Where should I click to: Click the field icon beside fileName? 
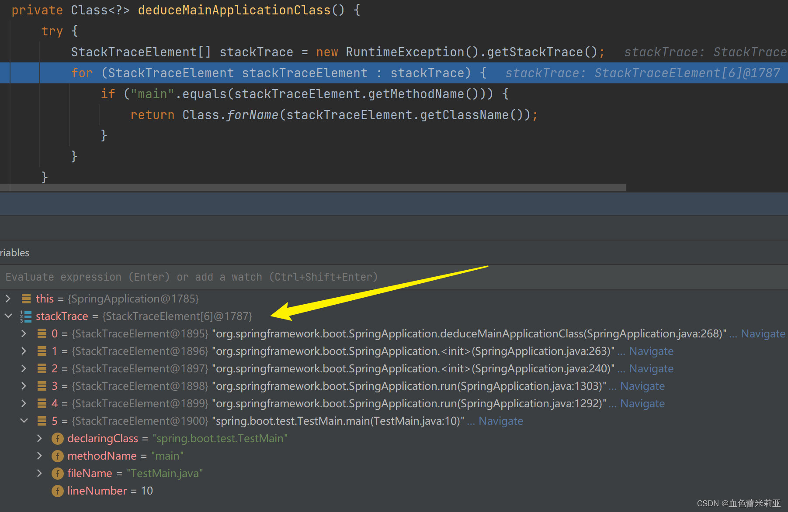pyautogui.click(x=58, y=474)
